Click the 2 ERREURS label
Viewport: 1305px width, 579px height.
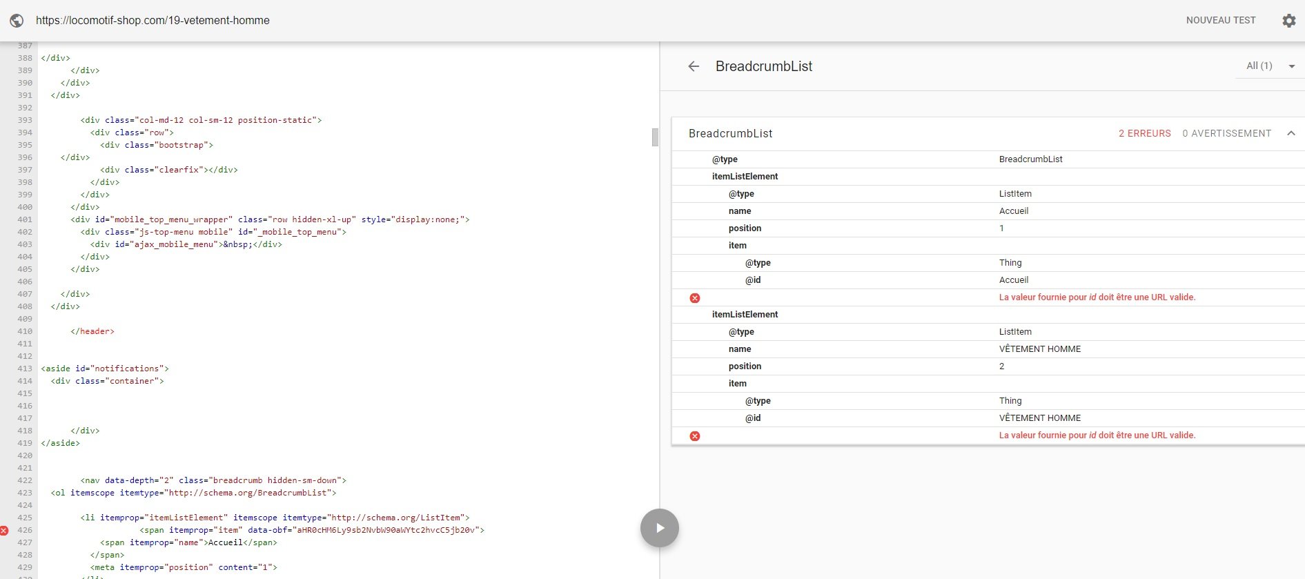(1145, 133)
